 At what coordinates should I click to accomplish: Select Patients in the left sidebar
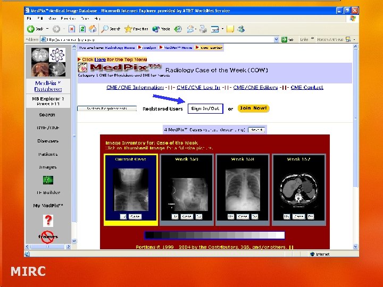tap(48, 154)
